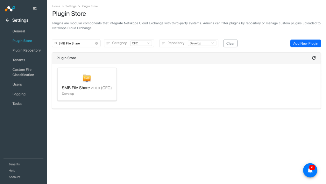This screenshot has height=184, width=326.
Task: Open the Repository Develop dropdown
Action: pyautogui.click(x=202, y=43)
